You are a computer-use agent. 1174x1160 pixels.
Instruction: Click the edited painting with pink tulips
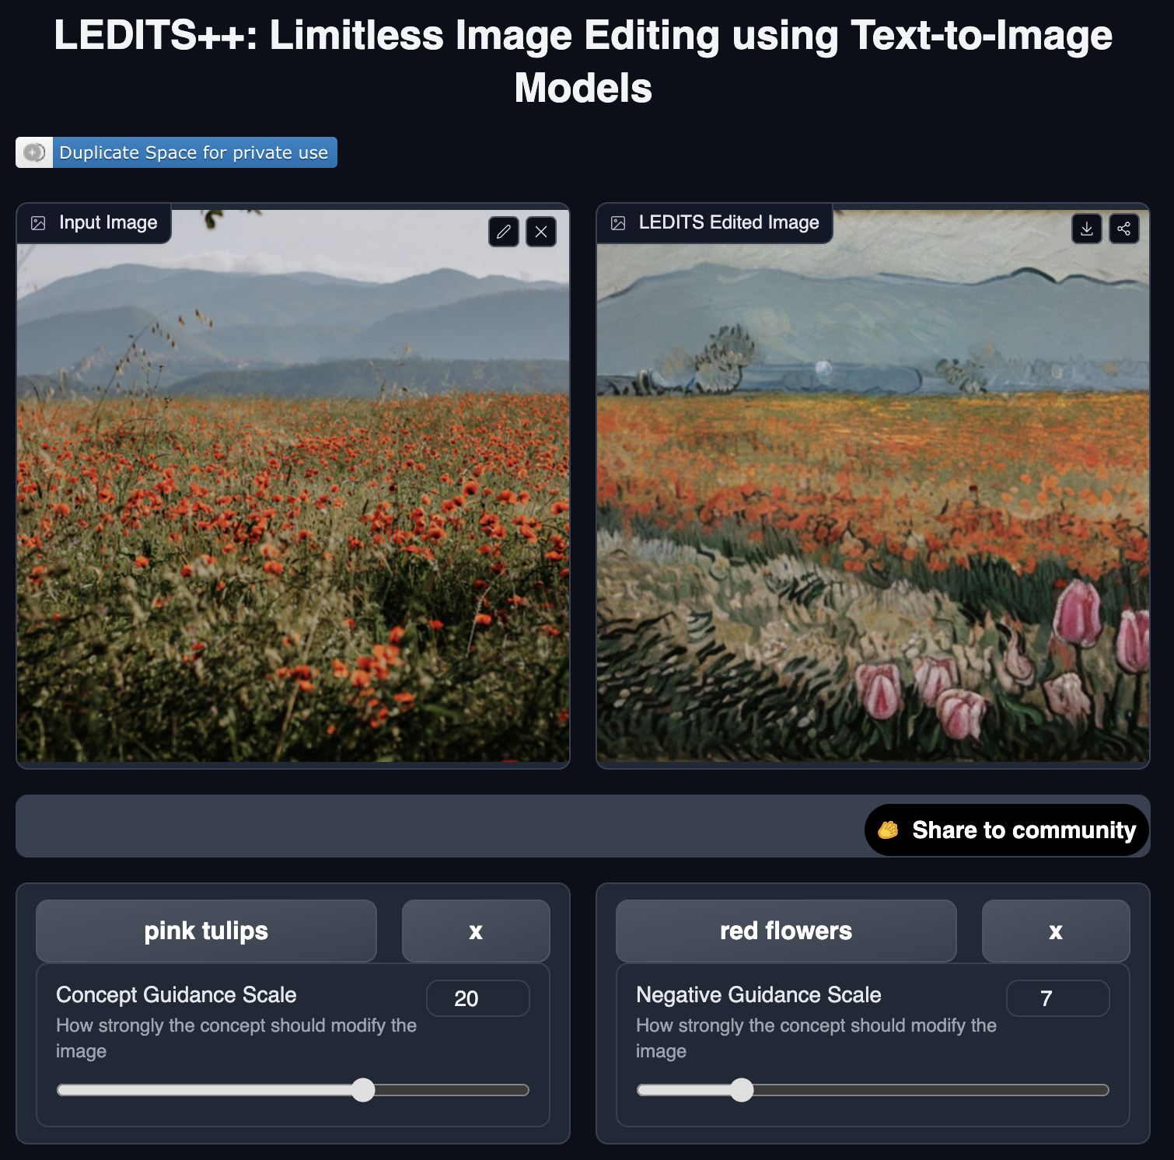873,486
